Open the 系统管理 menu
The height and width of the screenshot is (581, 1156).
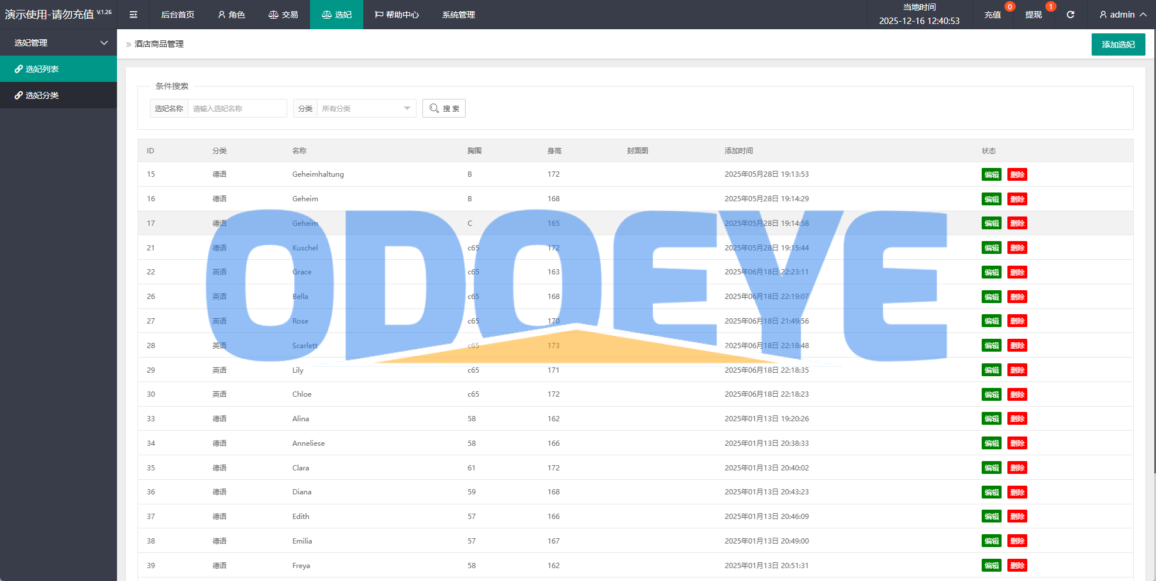(x=458, y=15)
